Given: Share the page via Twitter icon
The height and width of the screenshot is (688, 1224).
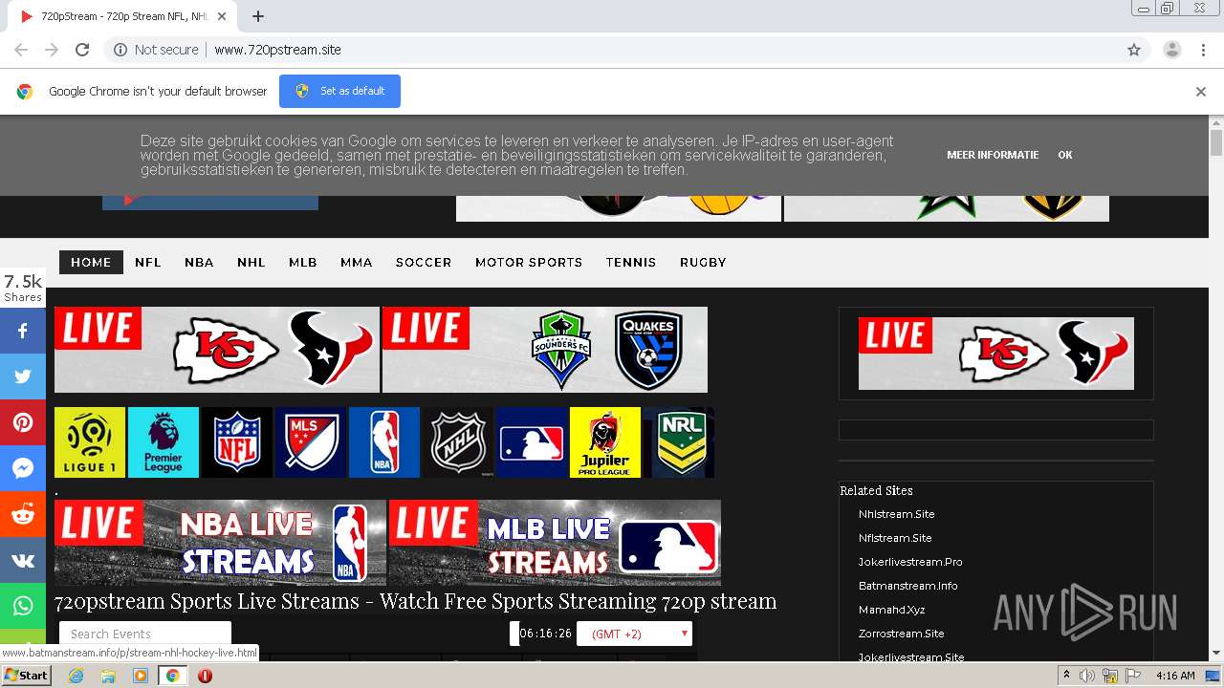Looking at the screenshot, I should pyautogui.click(x=23, y=376).
